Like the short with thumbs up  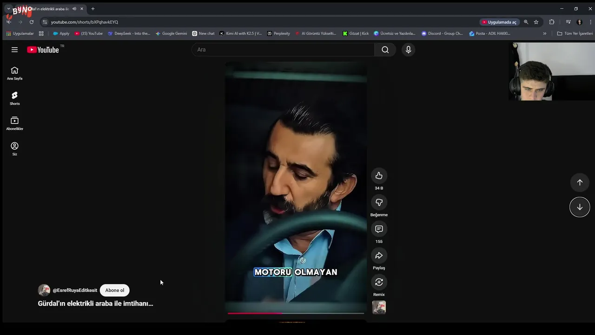pos(379,175)
